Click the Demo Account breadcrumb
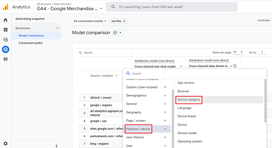 pos(63,4)
